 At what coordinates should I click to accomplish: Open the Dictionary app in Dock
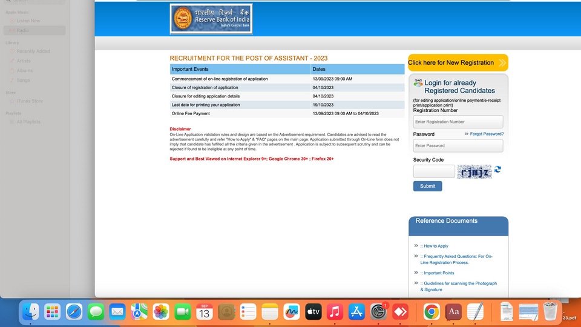453,312
